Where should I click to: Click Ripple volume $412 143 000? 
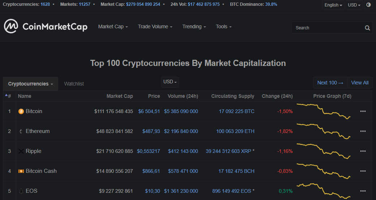point(183,151)
